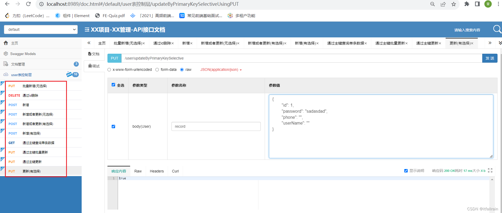Viewport: 502px width, 213px height.
Task: Select PUT 更新(有选择) endpoint in sidebar
Action: point(41,171)
